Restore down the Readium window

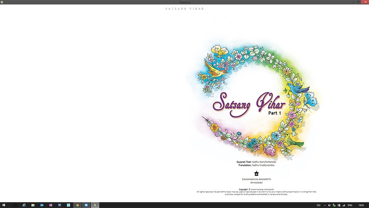(x=359, y=2)
